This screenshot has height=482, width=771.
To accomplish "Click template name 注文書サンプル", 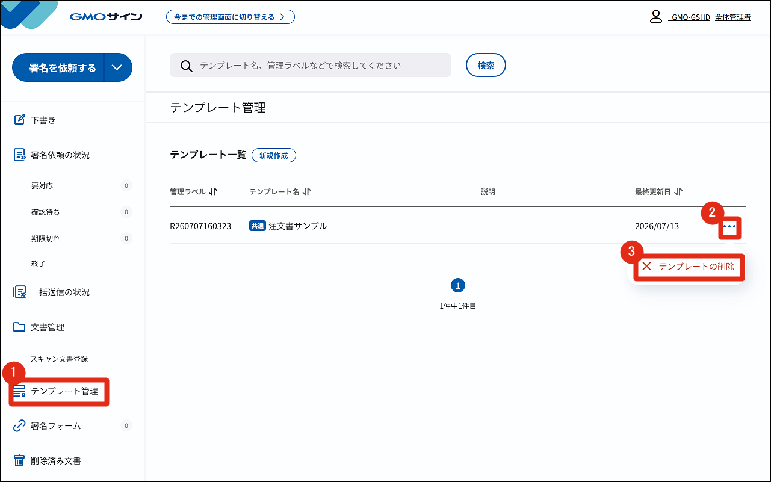I will [x=298, y=226].
